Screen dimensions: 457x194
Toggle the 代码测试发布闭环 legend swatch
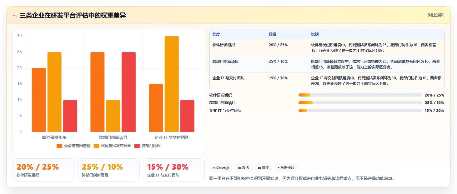click(x=96, y=146)
